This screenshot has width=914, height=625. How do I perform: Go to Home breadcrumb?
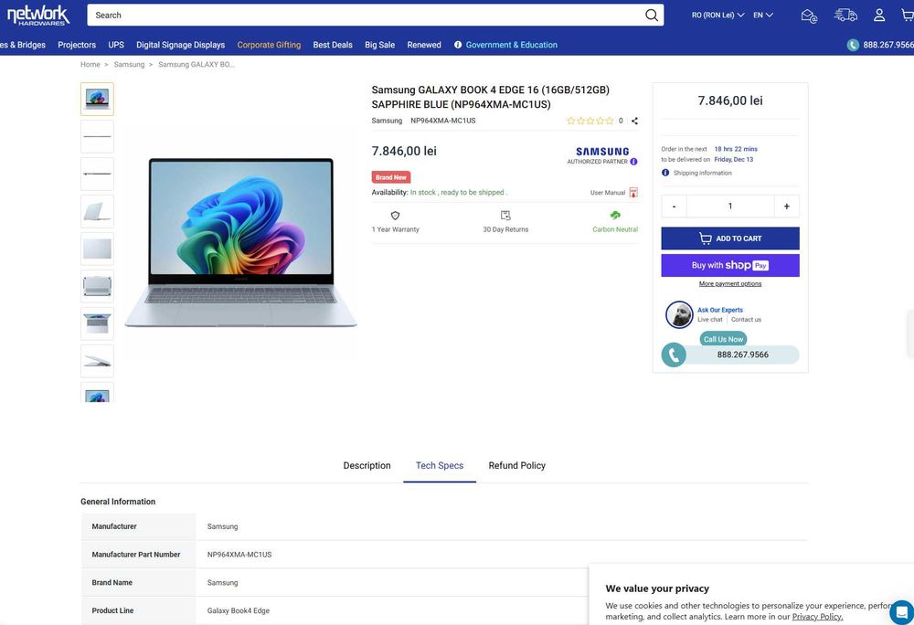90,65
